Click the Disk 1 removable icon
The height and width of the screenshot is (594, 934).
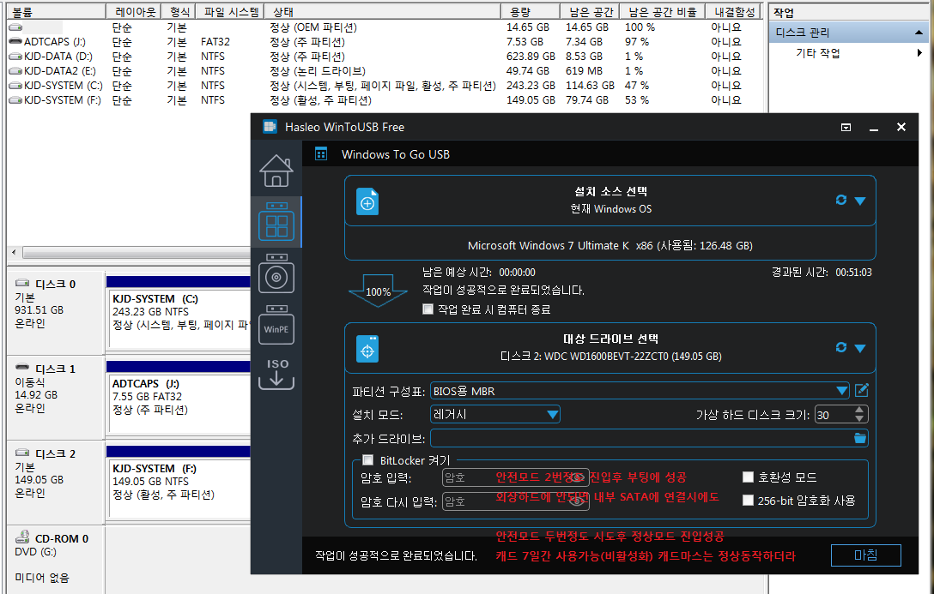(22, 368)
